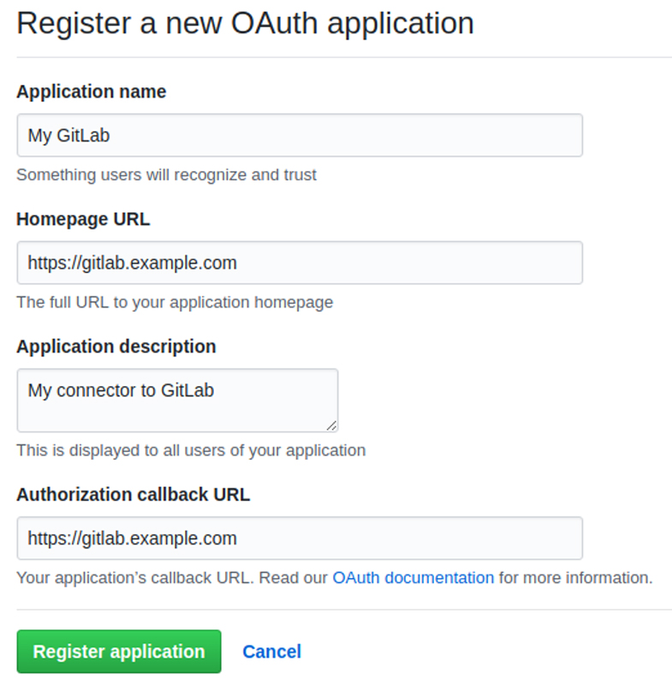The image size is (672, 685).
Task: Click the Authorization callback URL field
Action: pyautogui.click(x=300, y=539)
